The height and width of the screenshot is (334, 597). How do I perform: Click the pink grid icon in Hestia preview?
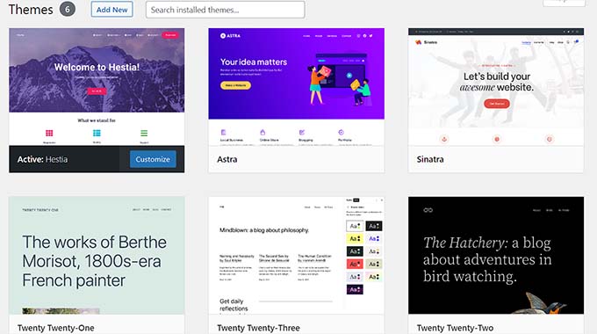point(49,133)
